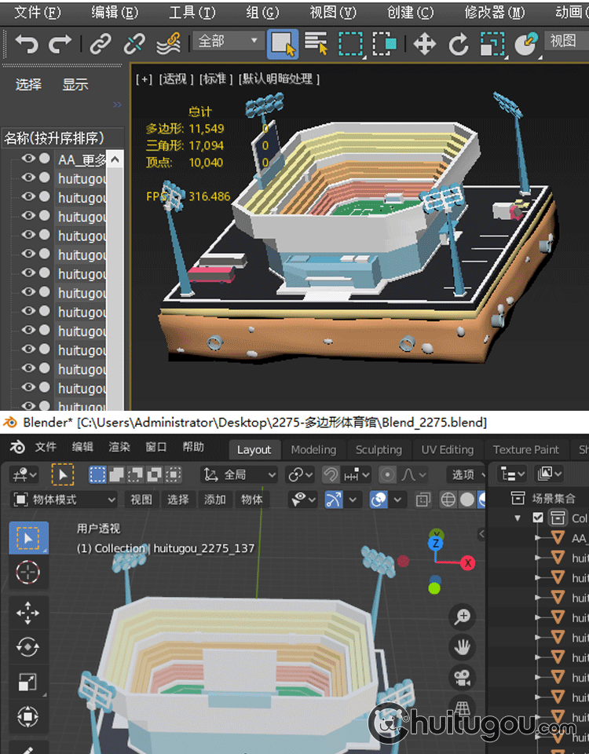Viewport: 589px width, 754px height.
Task: Uncheck the Collection checkbox in Blender outliner
Action: point(538,518)
